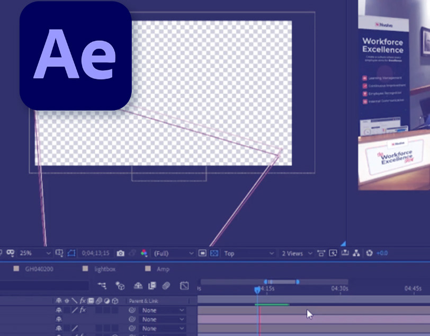Click the 04:45s mark on time ruler
Image resolution: width=430 pixels, height=336 pixels.
[x=413, y=288]
